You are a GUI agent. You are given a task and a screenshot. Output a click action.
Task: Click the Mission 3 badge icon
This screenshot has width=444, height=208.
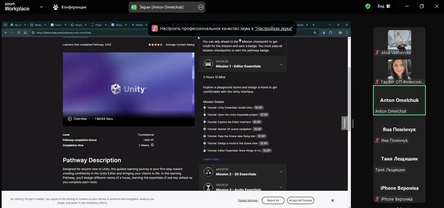click(x=208, y=187)
